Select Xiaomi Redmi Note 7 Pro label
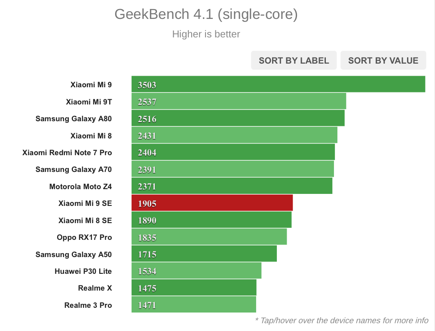435x331 pixels. 67,153
